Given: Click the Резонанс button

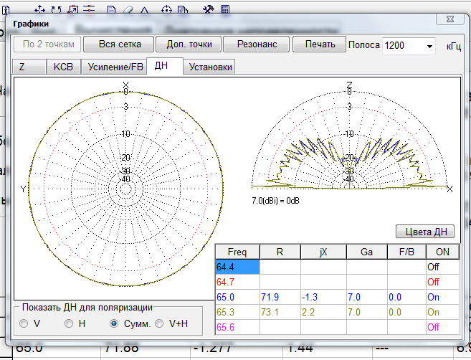Looking at the screenshot, I should [257, 44].
